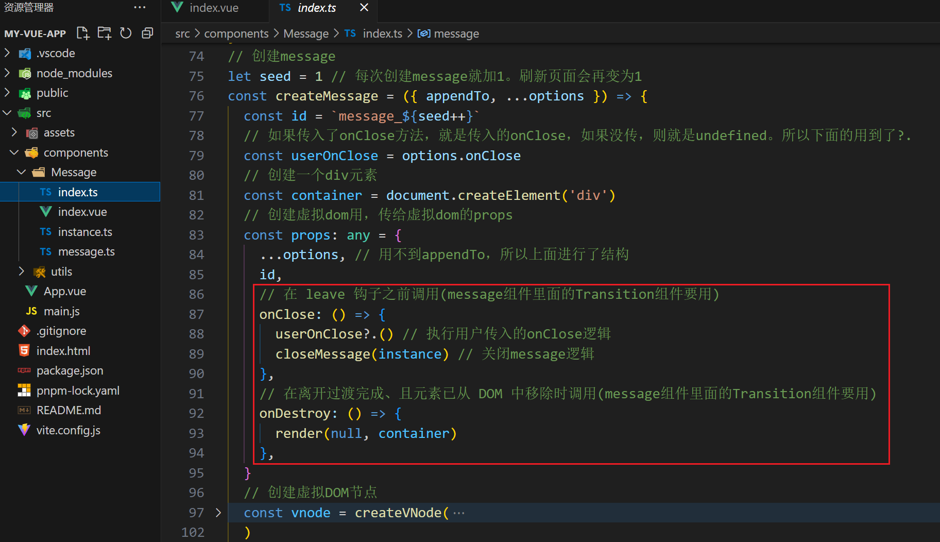Click createVNode on line 97
Viewport: 940px width, 542px height.
tap(398, 513)
